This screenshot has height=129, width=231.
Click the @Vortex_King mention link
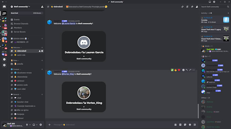pos(68,74)
